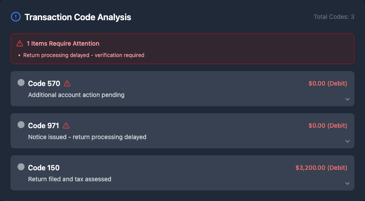Click the $0.00 (Debit) amount for Code 570
The width and height of the screenshot is (365, 201).
(x=328, y=83)
